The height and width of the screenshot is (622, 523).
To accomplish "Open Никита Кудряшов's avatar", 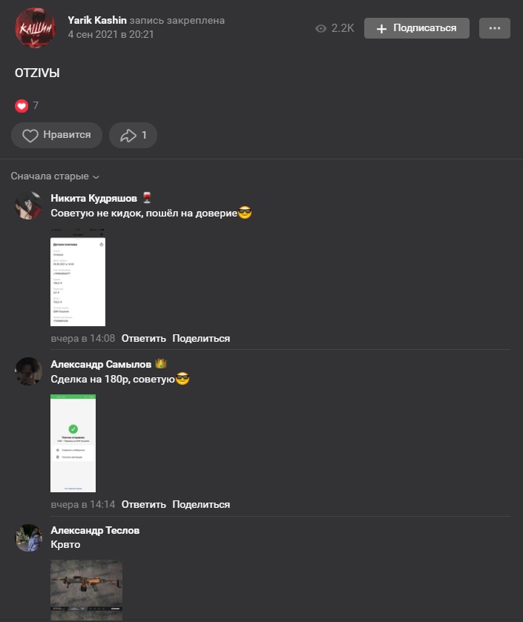I will 29,205.
